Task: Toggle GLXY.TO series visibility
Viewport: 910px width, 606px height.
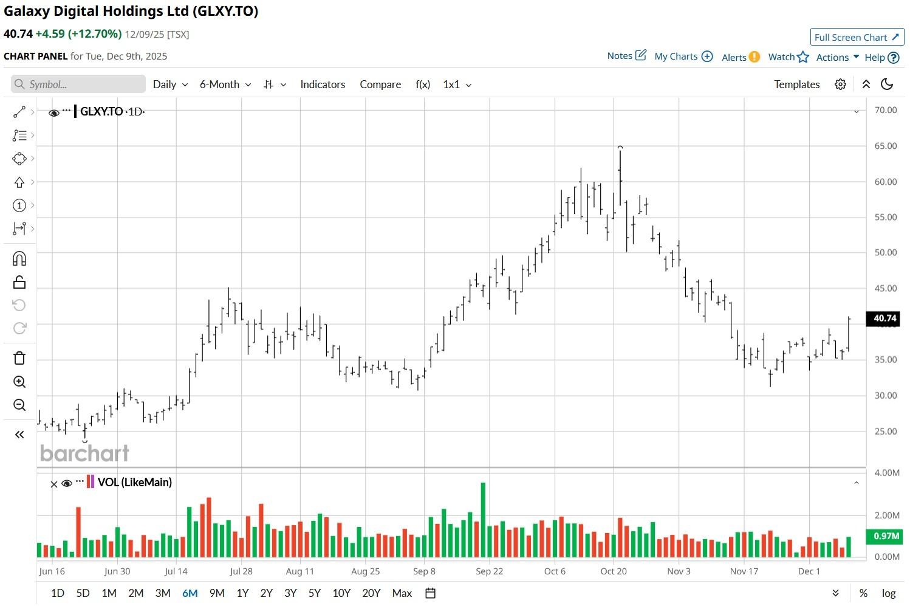Action: pos(54,112)
